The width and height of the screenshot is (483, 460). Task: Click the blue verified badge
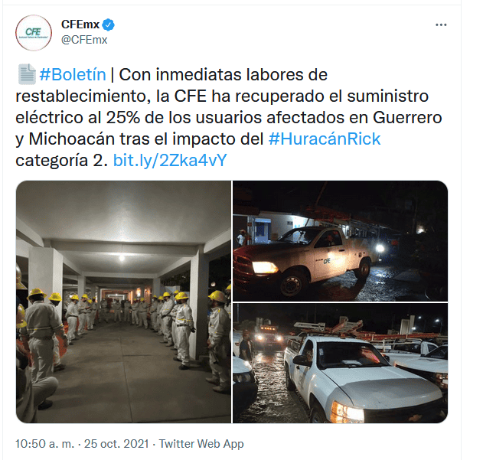[108, 25]
